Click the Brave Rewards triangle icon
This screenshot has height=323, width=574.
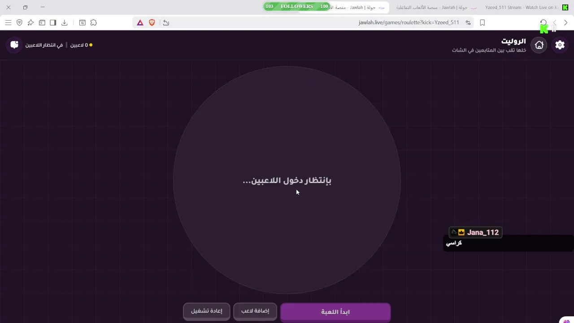tap(140, 22)
